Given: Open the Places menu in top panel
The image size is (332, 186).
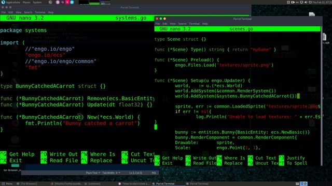Looking at the screenshot, I should click(x=26, y=2).
